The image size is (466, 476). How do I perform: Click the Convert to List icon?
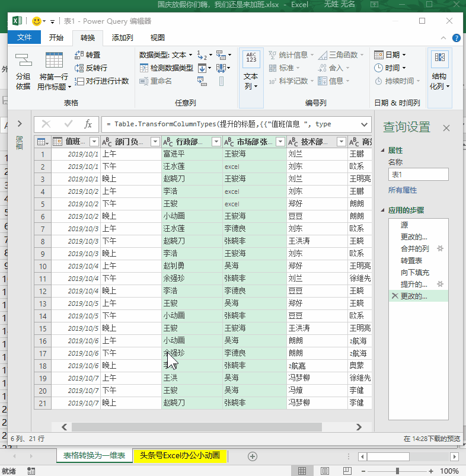click(221, 81)
